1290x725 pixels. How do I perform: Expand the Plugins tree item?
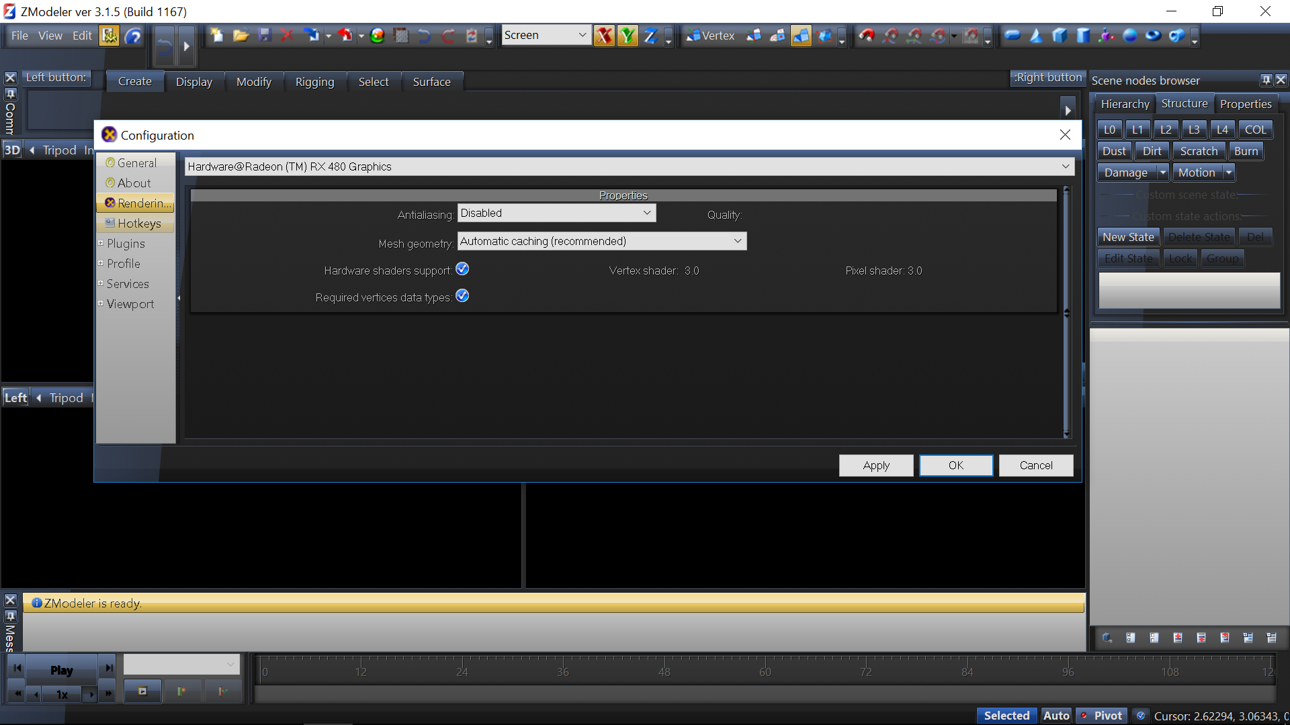pyautogui.click(x=101, y=243)
